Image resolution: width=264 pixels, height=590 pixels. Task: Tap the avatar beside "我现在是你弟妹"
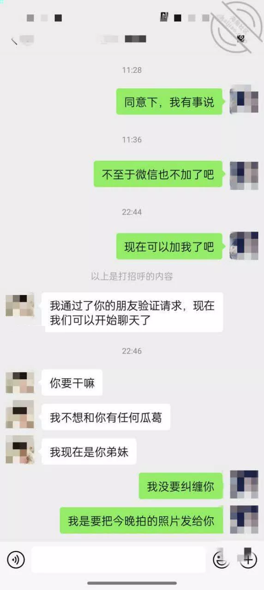(x=20, y=450)
